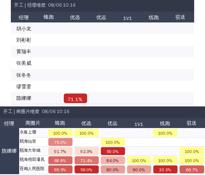Click the 50.0% cell for 瓯海大学城
The height and width of the screenshot is (175, 205).
(x=113, y=151)
